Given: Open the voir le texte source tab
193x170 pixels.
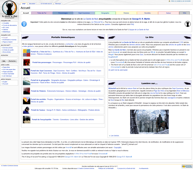Looking at the screenshot, I should tap(46, 4).
